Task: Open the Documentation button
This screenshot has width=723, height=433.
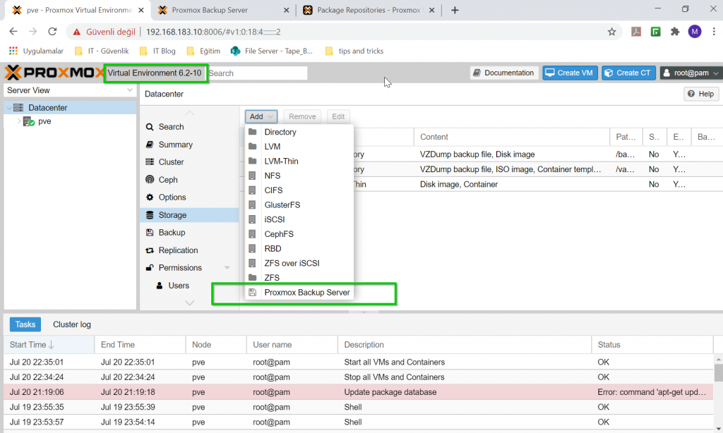Action: [x=504, y=73]
